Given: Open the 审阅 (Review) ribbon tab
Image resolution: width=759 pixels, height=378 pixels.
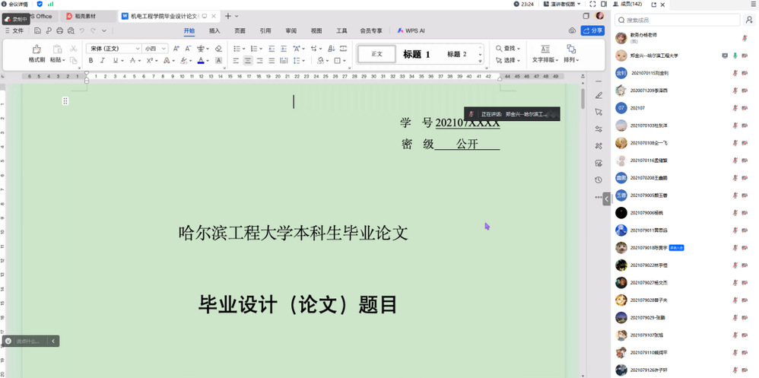Looking at the screenshot, I should 291,30.
